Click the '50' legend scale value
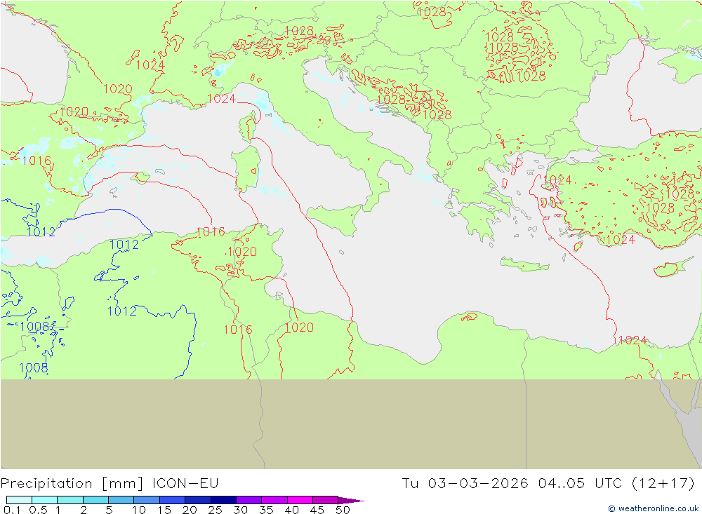Image resolution: width=702 pixels, height=514 pixels. [343, 510]
